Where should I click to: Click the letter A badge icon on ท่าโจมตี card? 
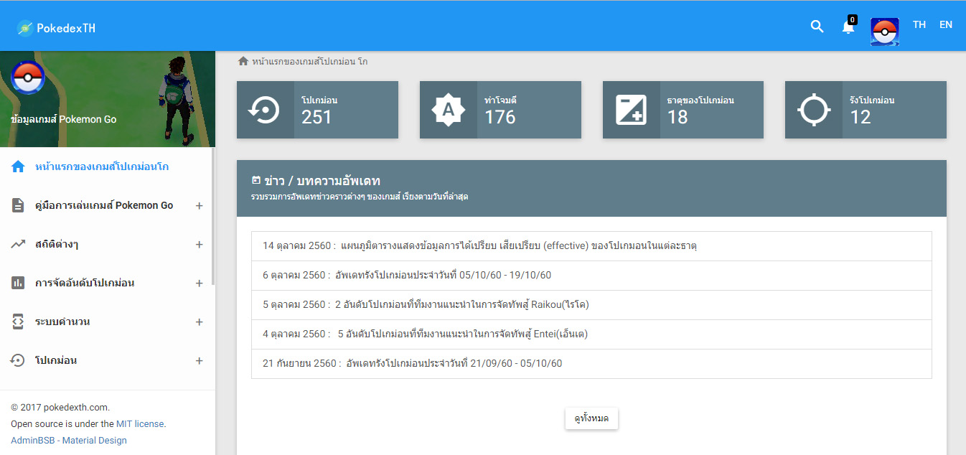pos(449,110)
